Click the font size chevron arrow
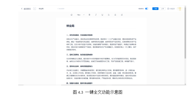195x99 pixels. pyautogui.click(x=84, y=15)
